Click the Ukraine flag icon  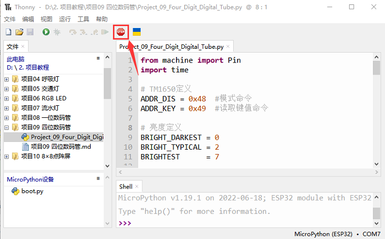(136, 32)
